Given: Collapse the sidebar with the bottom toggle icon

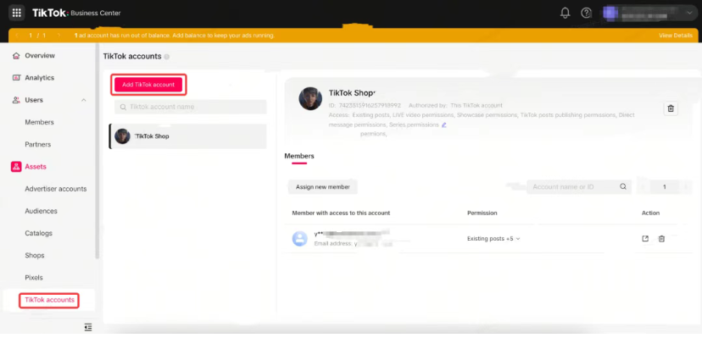Looking at the screenshot, I should (x=88, y=327).
